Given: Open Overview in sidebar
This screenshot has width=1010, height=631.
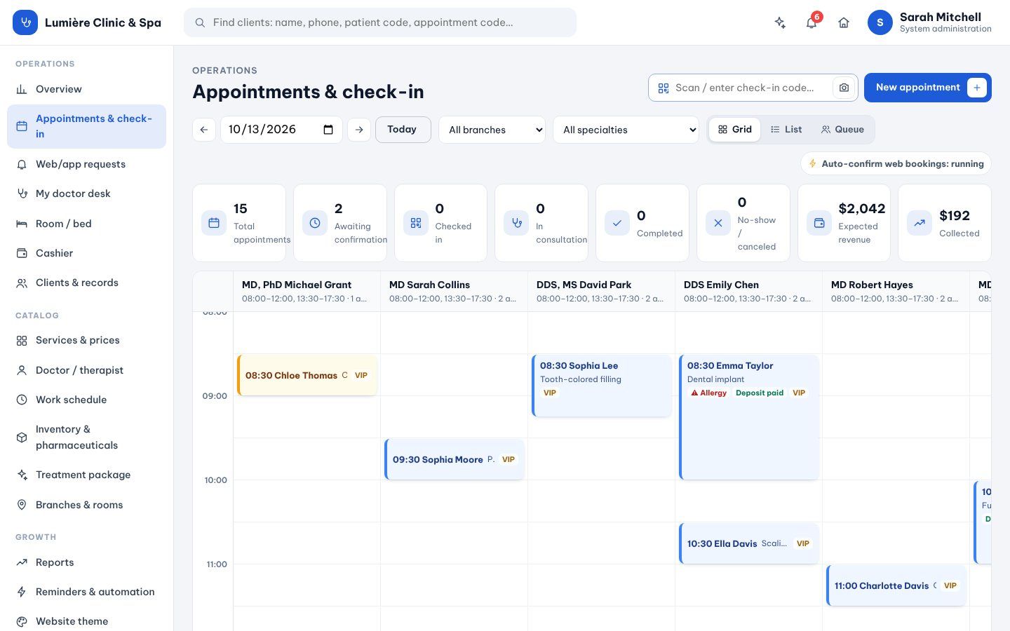Looking at the screenshot, I should point(87,89).
